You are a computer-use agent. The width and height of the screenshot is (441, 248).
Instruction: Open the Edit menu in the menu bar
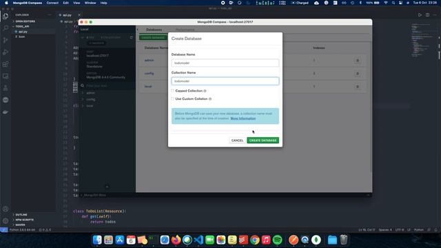coord(66,3)
